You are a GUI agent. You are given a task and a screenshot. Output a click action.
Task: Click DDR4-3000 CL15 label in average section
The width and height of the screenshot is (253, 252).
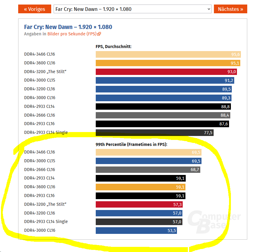pyautogui.click(x=40, y=80)
